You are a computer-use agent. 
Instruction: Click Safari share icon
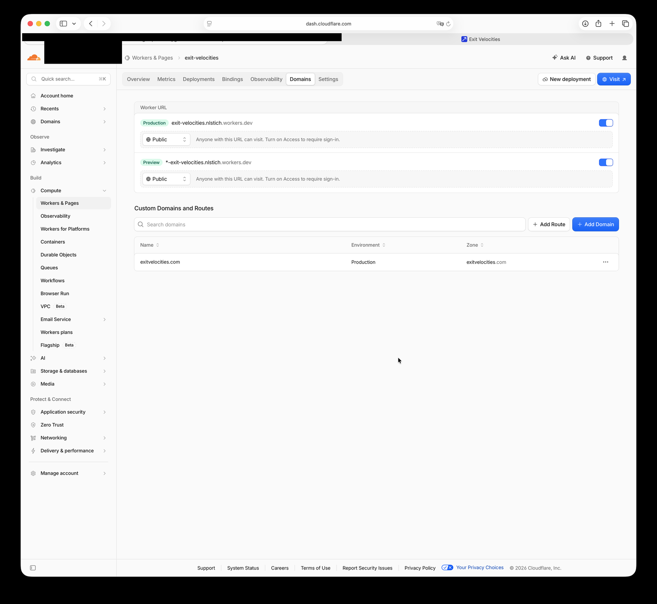(598, 23)
